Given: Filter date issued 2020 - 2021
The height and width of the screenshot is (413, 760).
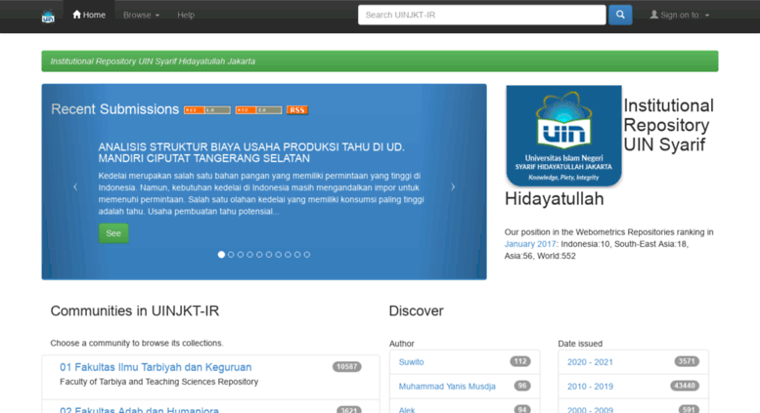Looking at the screenshot, I should tap(590, 361).
